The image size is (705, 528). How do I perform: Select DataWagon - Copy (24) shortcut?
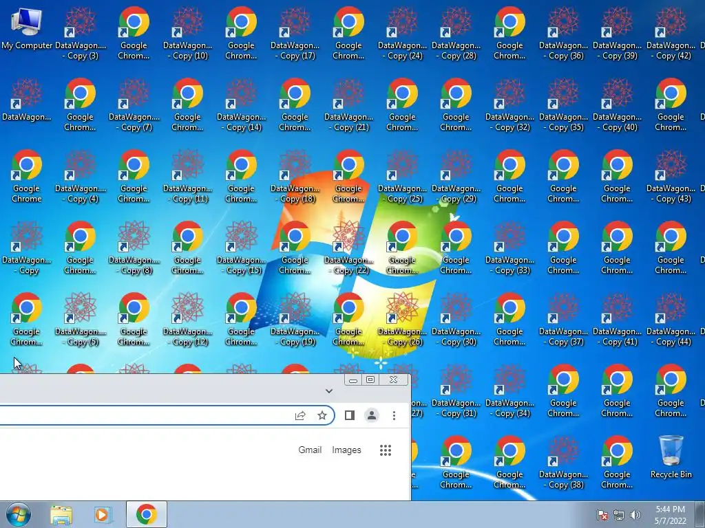pos(402,34)
